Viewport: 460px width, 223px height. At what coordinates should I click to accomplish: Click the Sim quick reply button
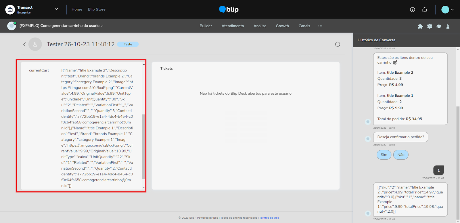pos(384,155)
